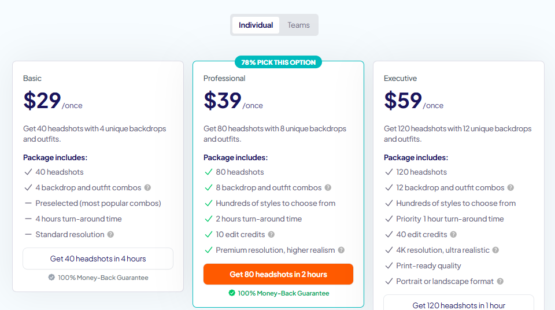Show tooltip for '4K resolution, ultra realistic'

(495, 250)
